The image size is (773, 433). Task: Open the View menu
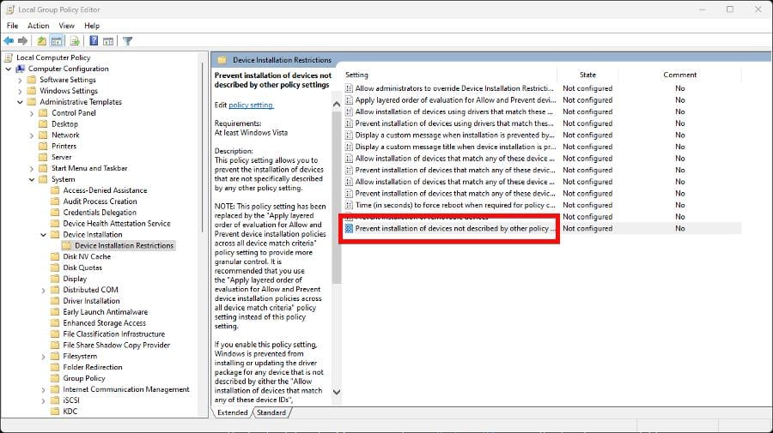(x=66, y=26)
